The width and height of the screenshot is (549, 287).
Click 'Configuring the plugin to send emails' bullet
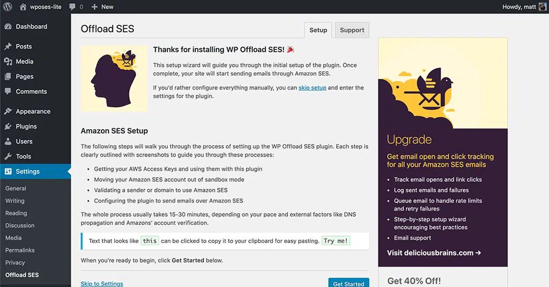point(168,201)
